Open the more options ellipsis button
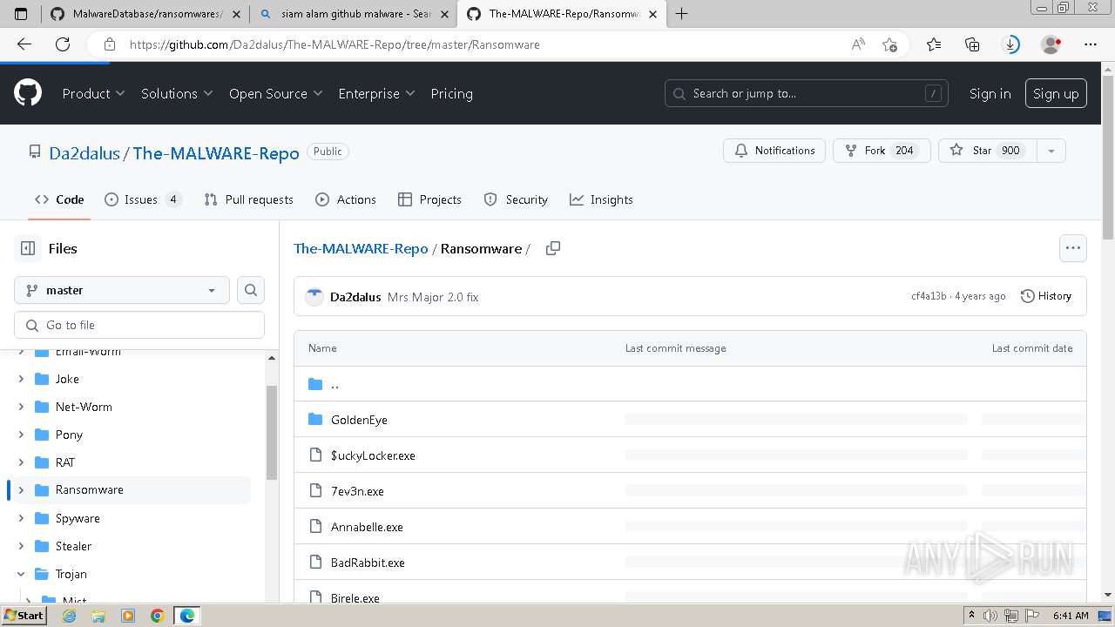Viewport: 1115px width, 627px height. pos(1073,248)
